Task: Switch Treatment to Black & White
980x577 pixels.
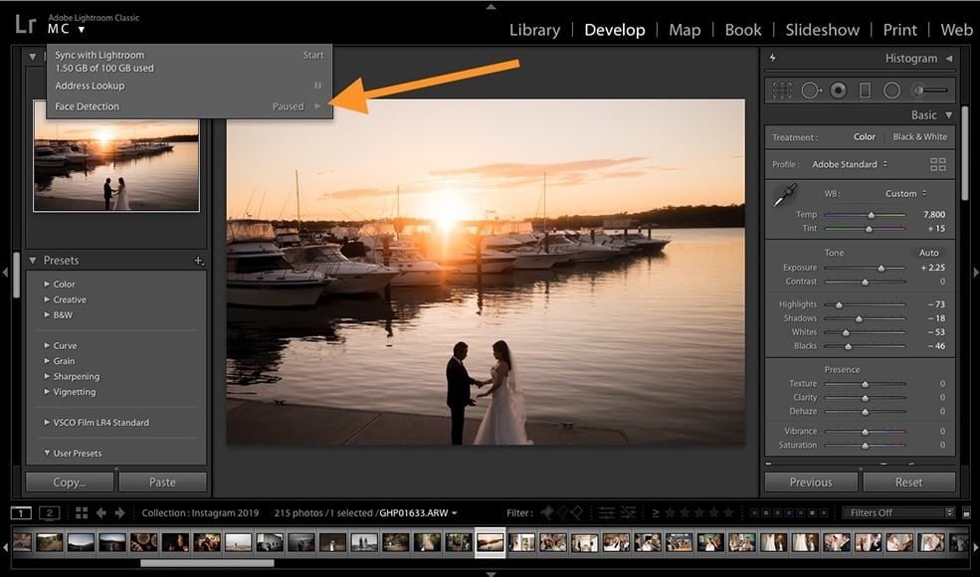Action: tap(920, 136)
